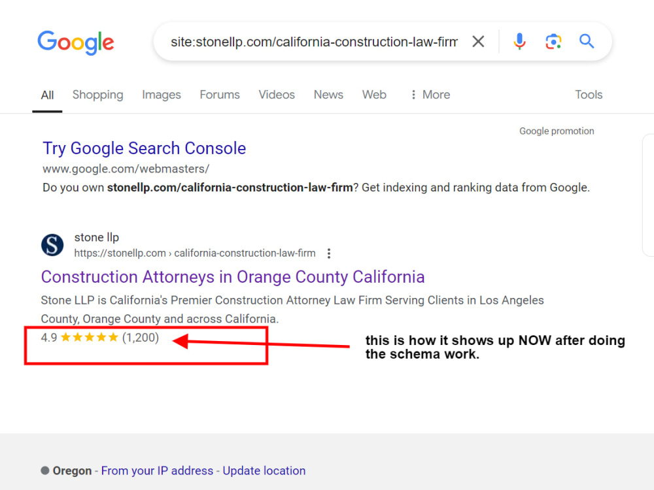The image size is (654, 490).
Task: Open the Videos tab
Action: [277, 95]
